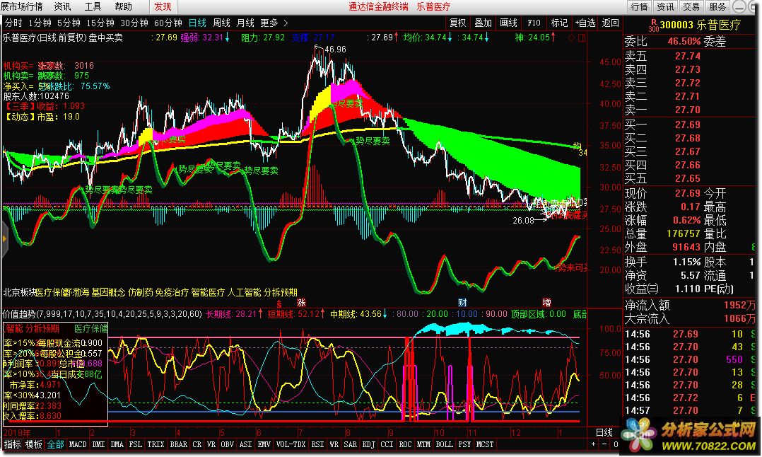The height and width of the screenshot is (457, 762).
Task: Switch sub-chart to MCST indicator
Action: tap(484, 444)
